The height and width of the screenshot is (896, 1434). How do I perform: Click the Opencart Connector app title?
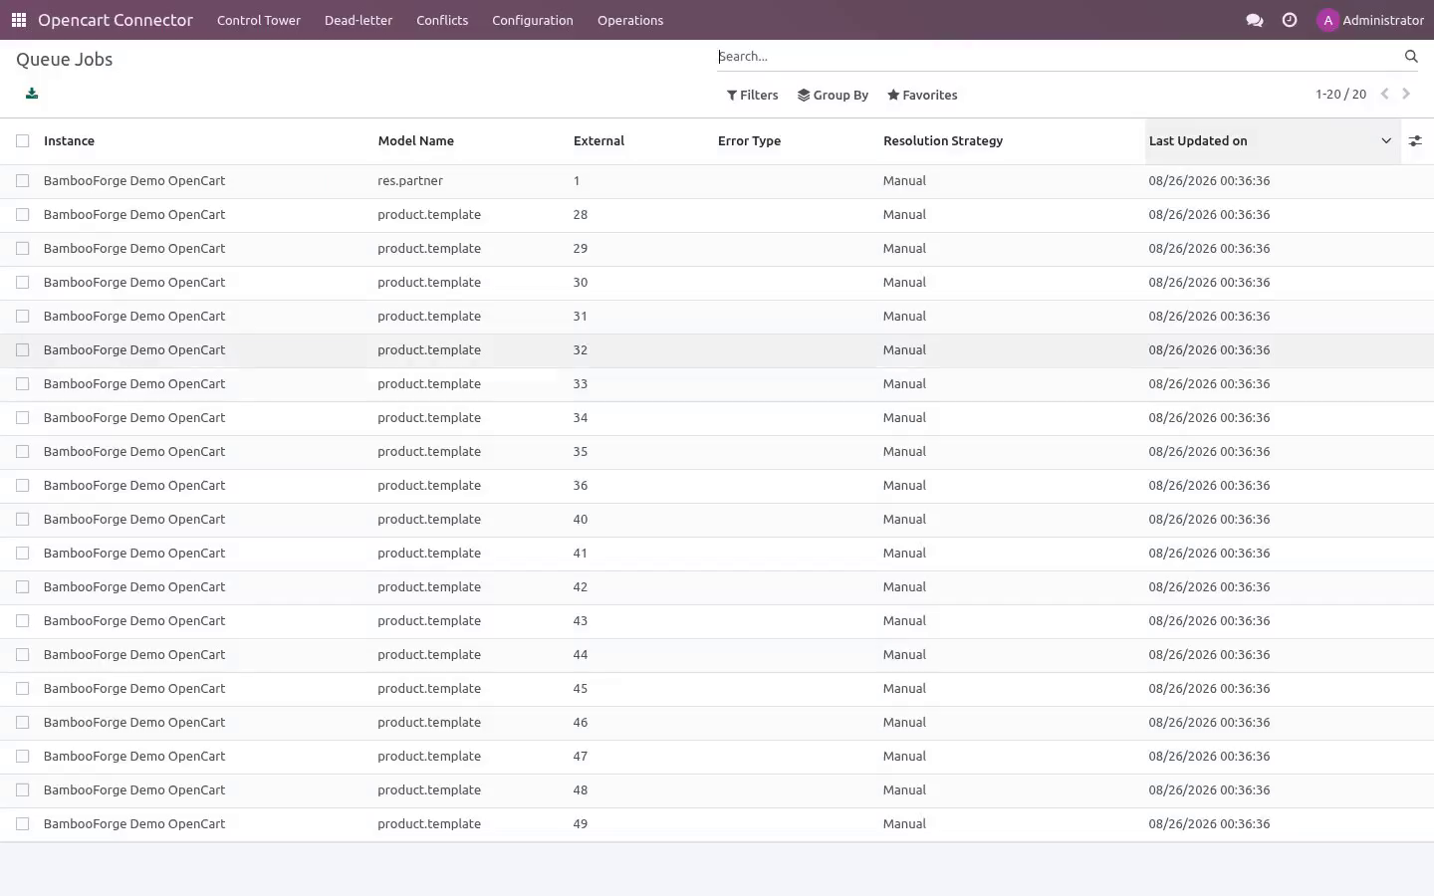116,20
